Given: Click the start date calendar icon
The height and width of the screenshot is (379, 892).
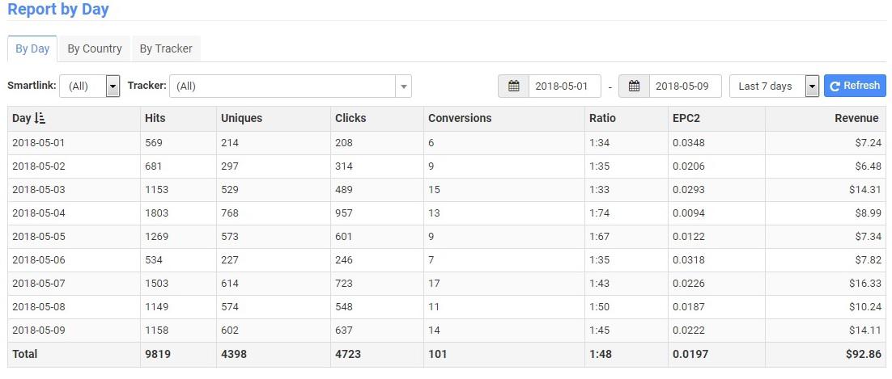Looking at the screenshot, I should (513, 86).
